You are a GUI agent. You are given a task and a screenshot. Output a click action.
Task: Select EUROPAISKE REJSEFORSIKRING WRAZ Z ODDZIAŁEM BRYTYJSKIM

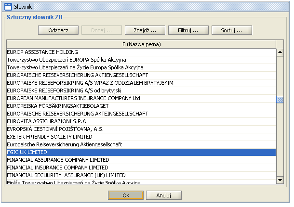pyautogui.click(x=141, y=83)
